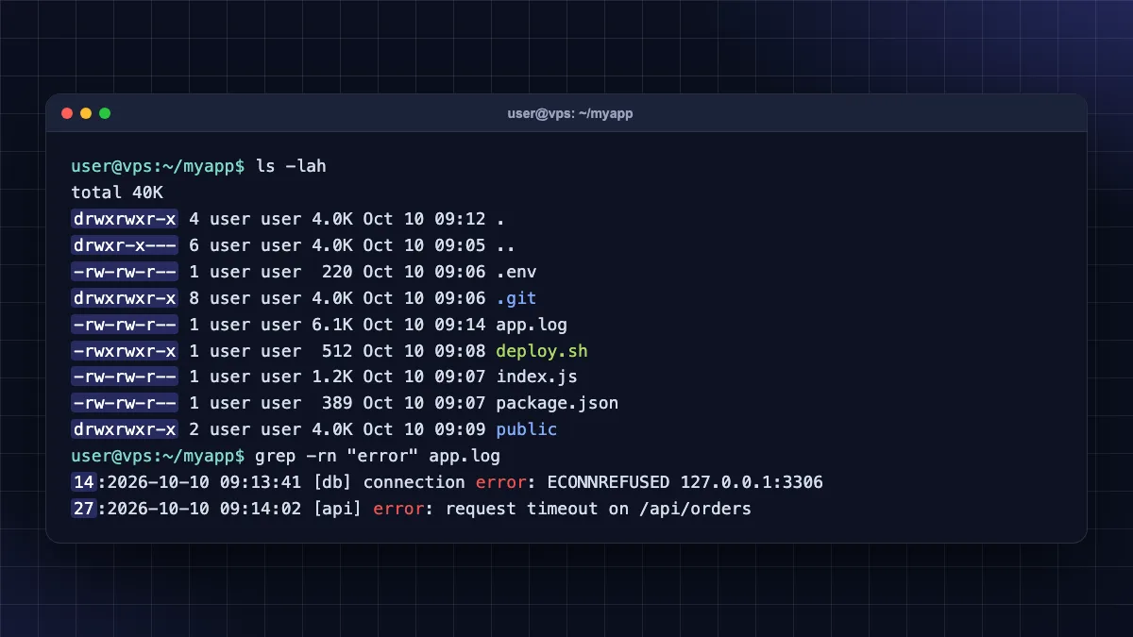This screenshot has width=1133, height=637.
Task: Select the public directory name
Action: click(x=527, y=429)
